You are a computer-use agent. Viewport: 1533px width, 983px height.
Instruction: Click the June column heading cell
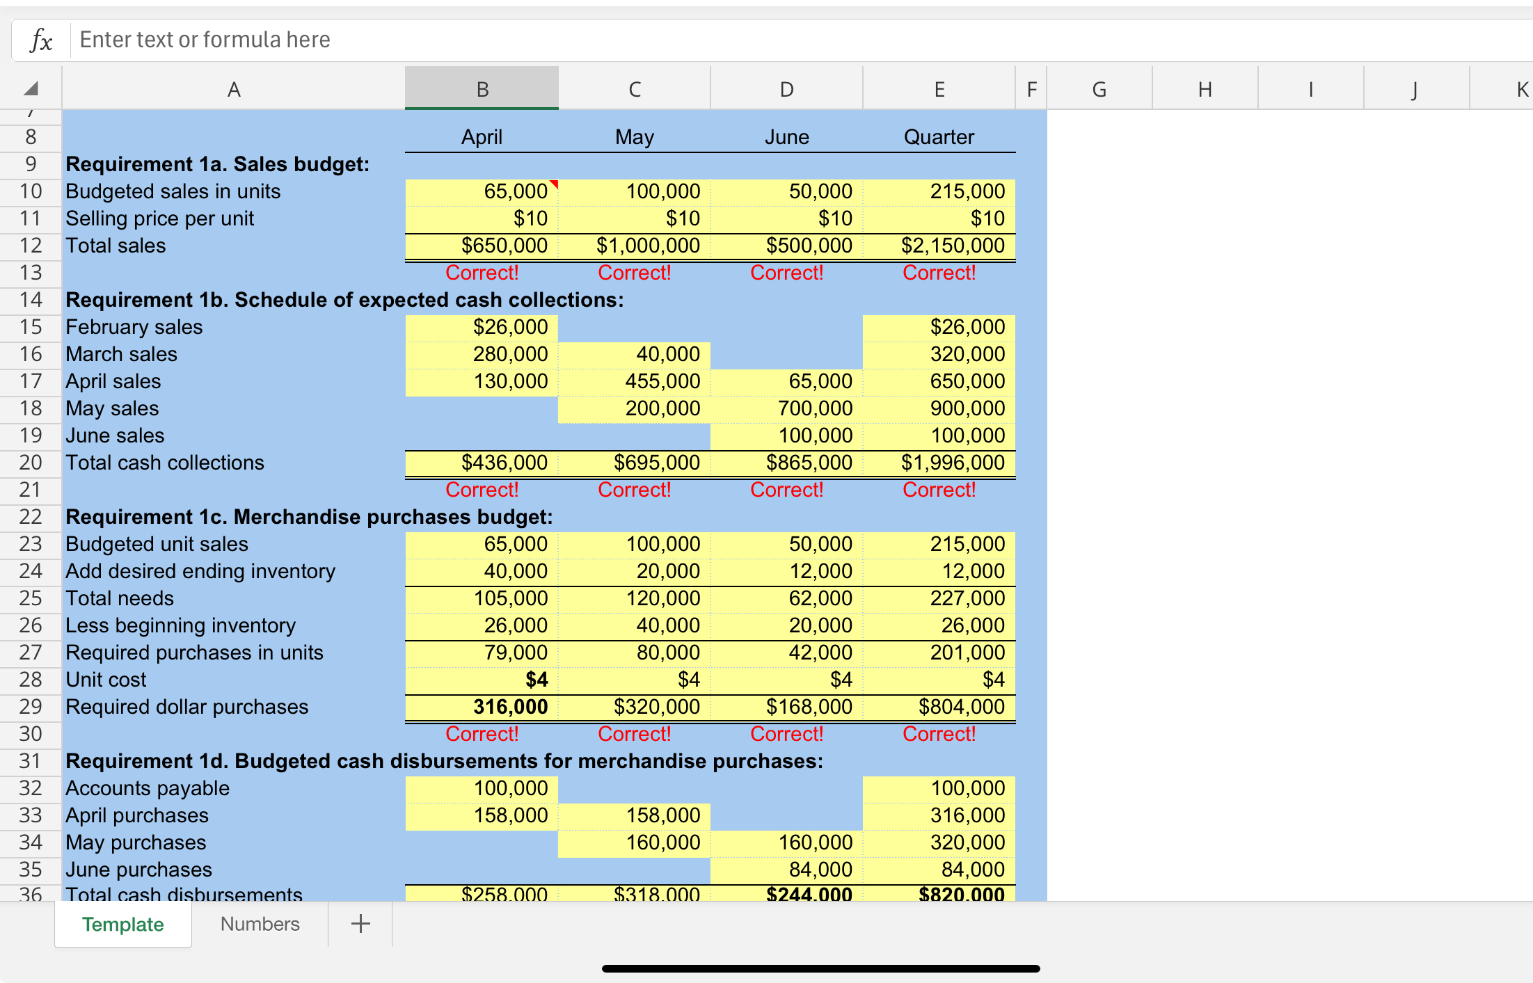786,137
